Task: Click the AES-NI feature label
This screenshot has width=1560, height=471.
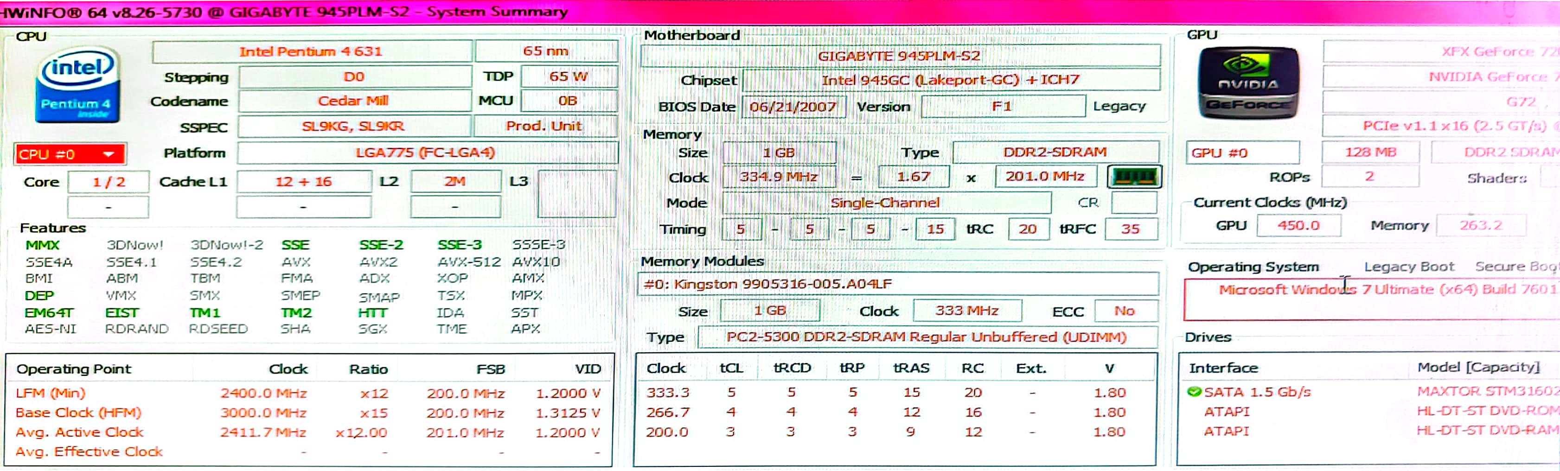Action: (x=50, y=329)
